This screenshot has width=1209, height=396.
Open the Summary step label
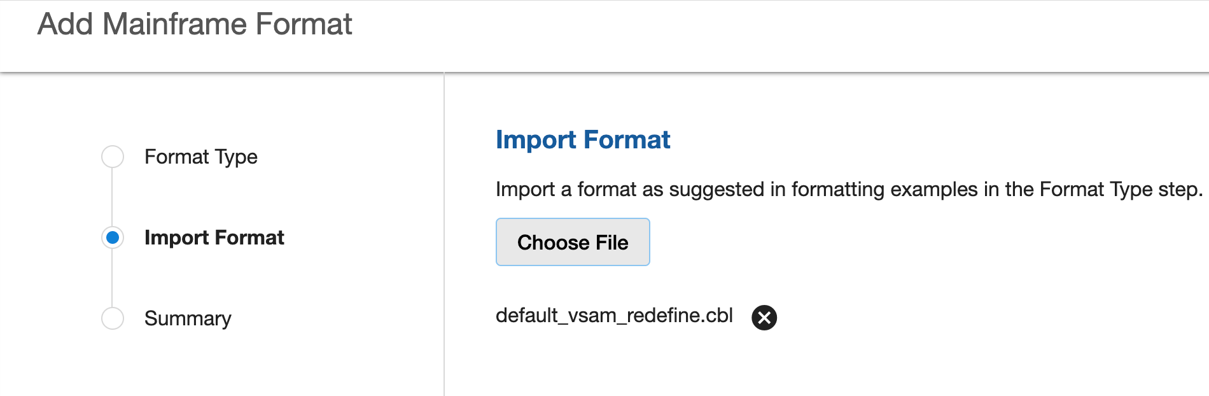pyautogui.click(x=188, y=318)
